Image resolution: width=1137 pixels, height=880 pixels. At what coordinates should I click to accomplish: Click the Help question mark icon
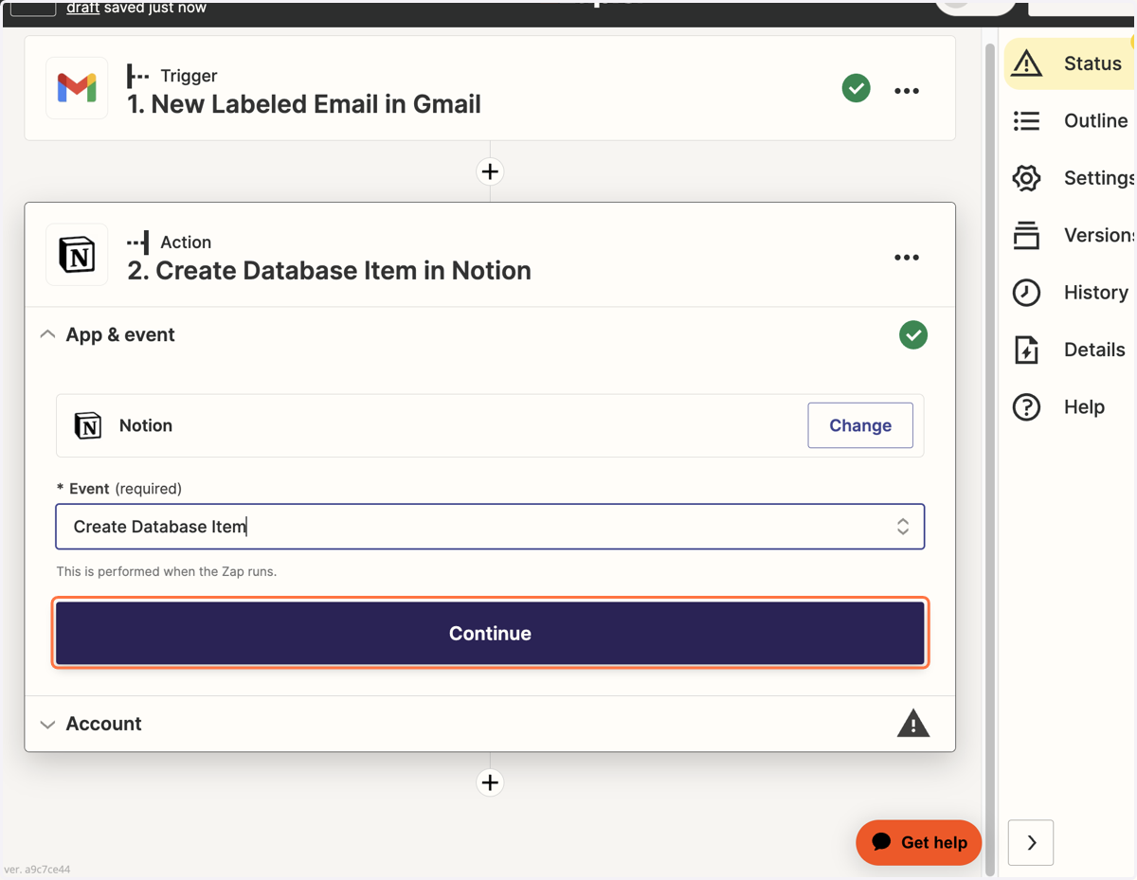point(1027,406)
